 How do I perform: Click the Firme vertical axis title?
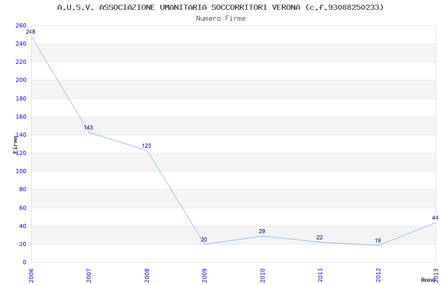(15, 145)
